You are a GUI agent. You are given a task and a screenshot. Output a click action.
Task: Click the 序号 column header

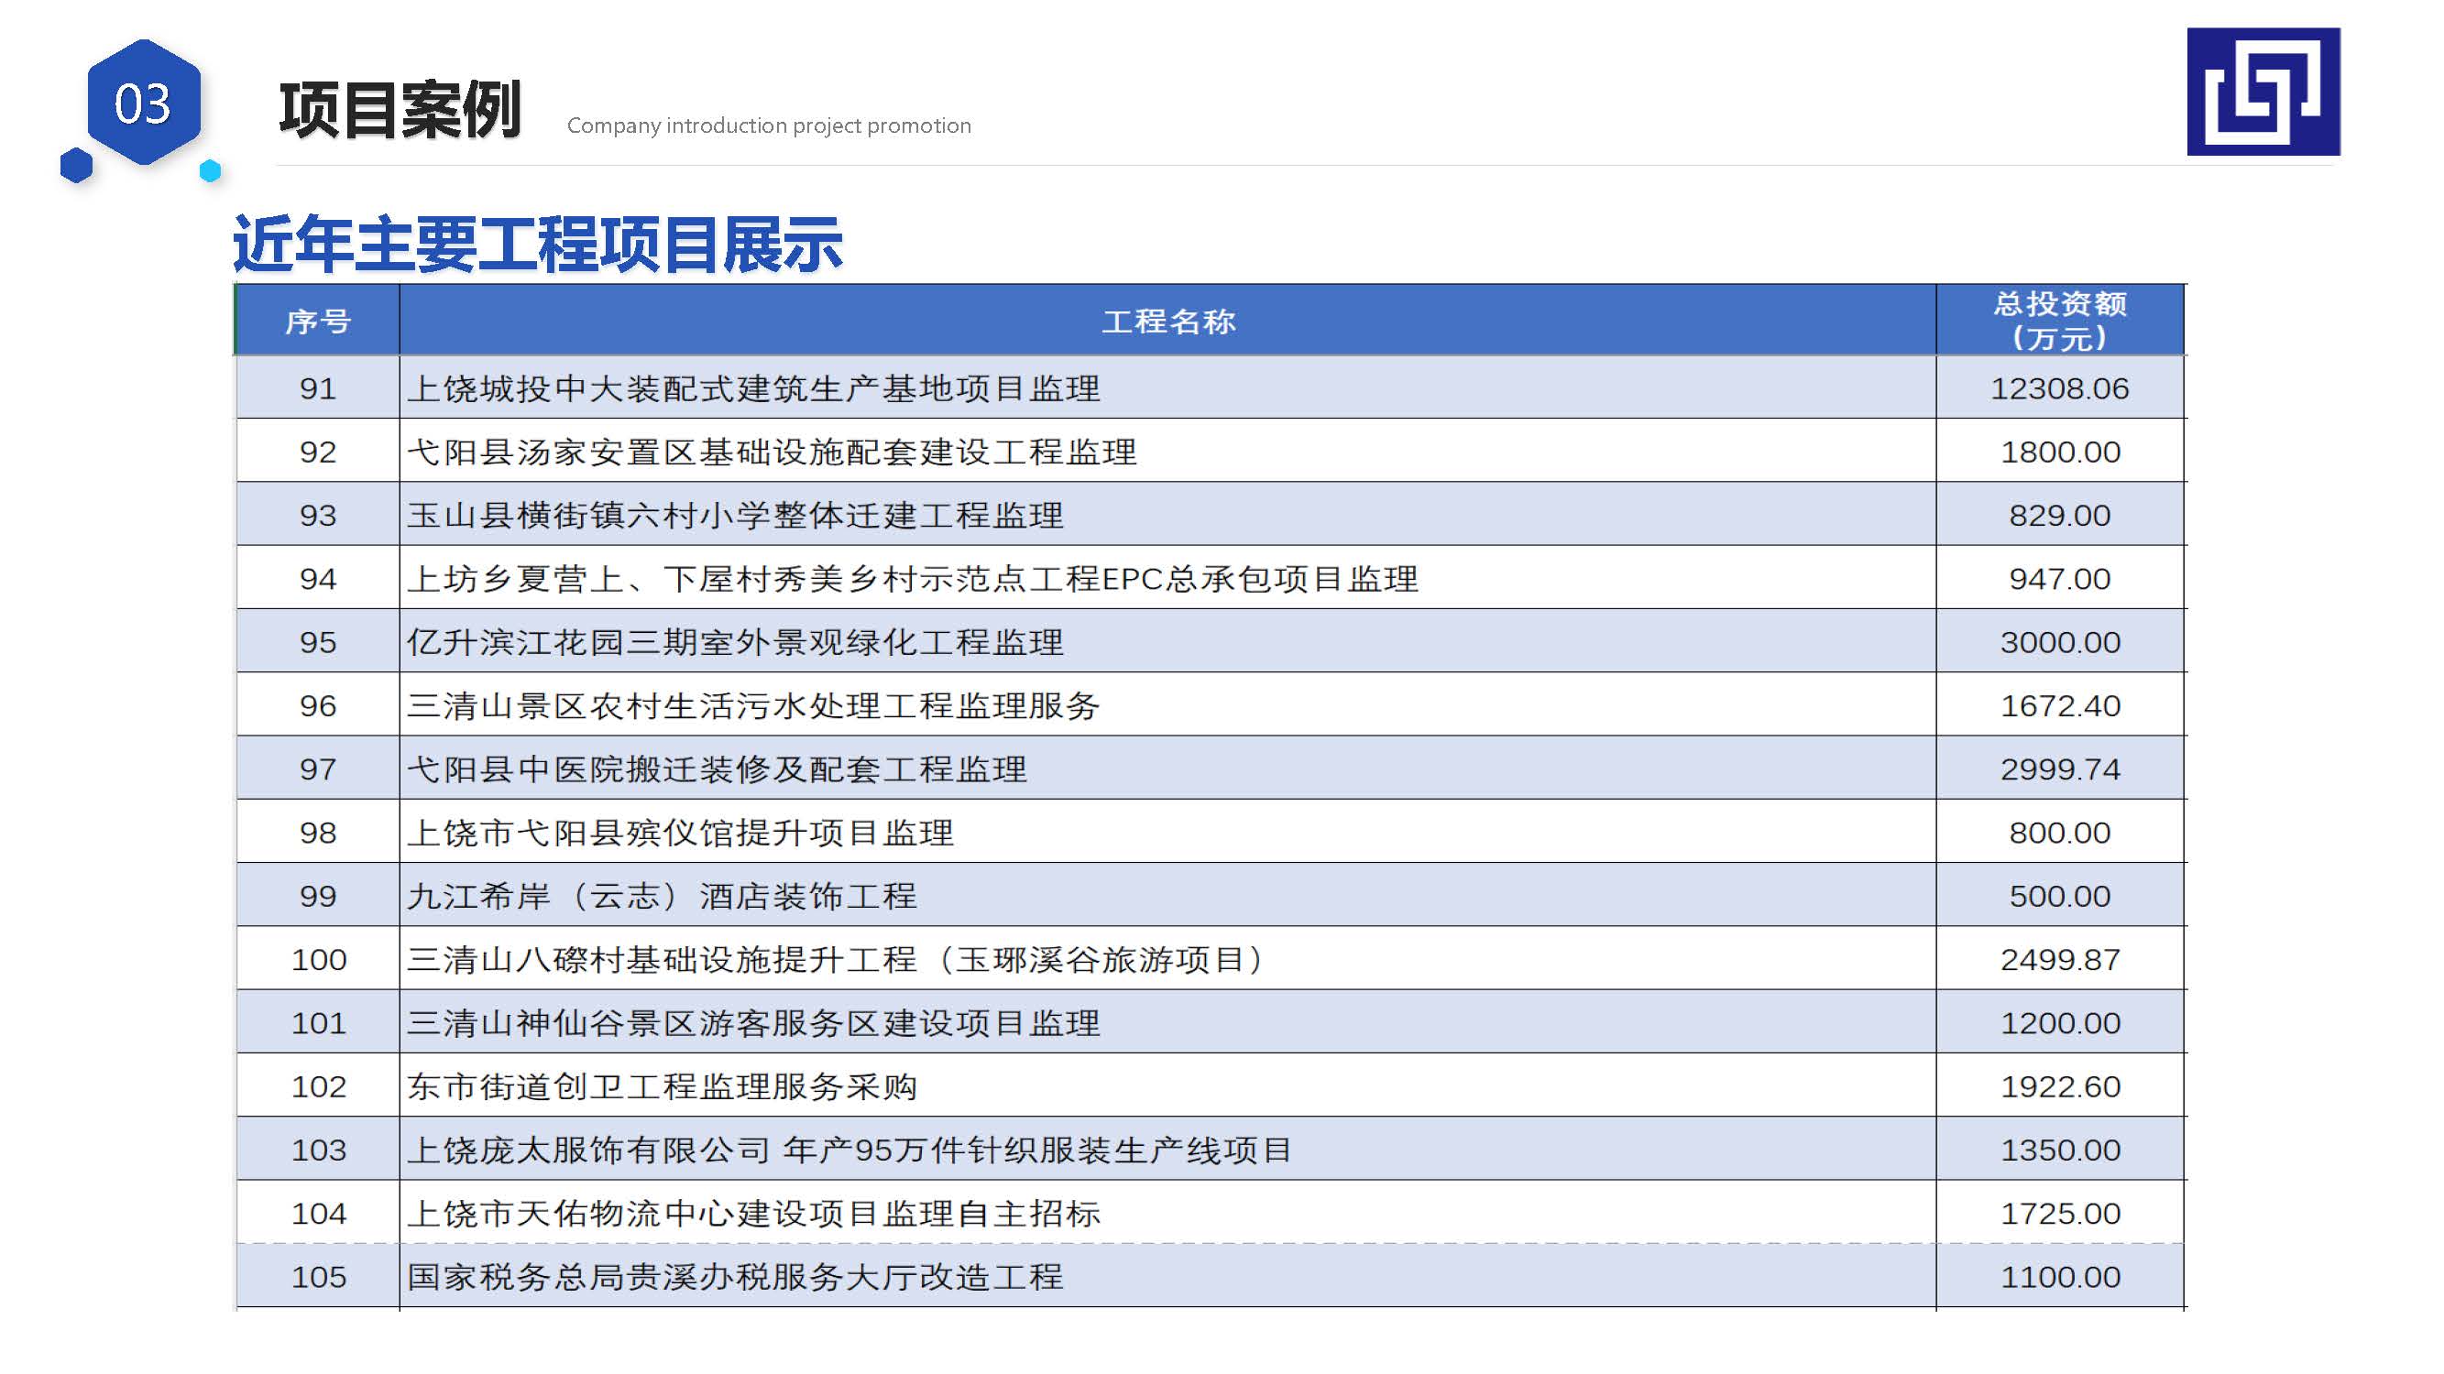tap(318, 321)
